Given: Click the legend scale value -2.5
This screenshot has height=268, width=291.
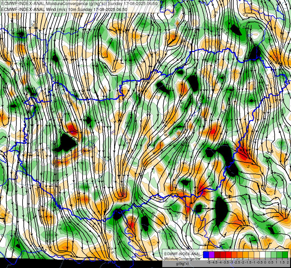Looking at the screenshot, I should click(x=237, y=262).
